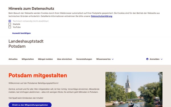171x107 pixels.
Task: Click Direkt zu den Mitgestaltungsangeboten button
Action: coord(30,105)
